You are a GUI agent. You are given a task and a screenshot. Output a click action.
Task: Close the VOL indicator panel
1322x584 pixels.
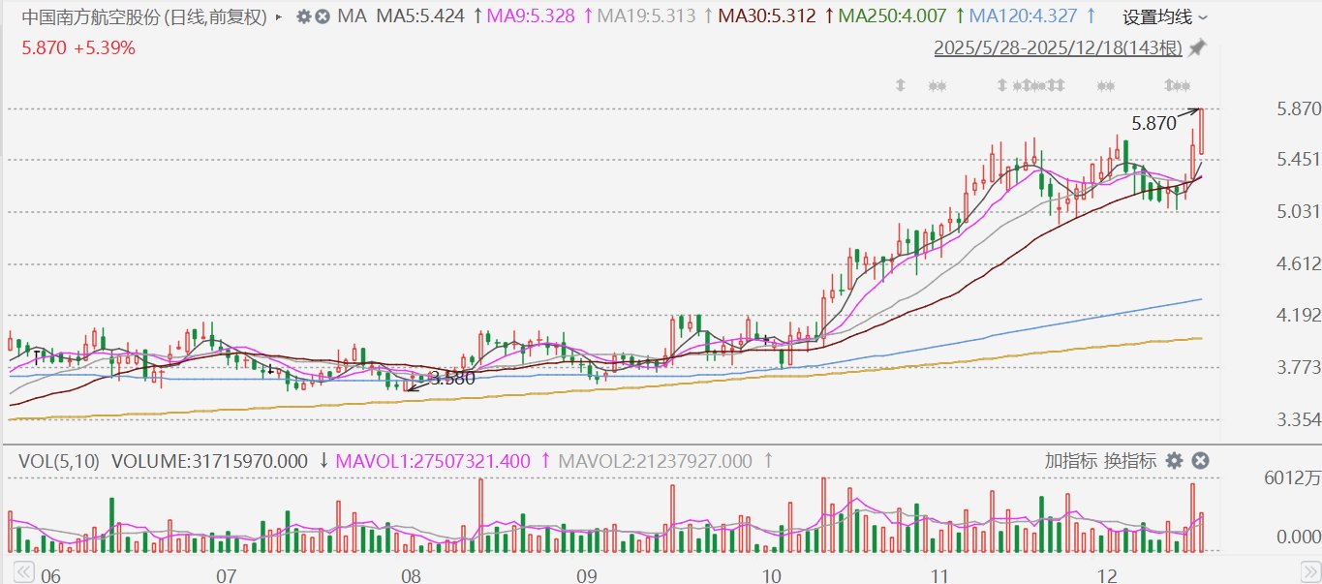1199,461
